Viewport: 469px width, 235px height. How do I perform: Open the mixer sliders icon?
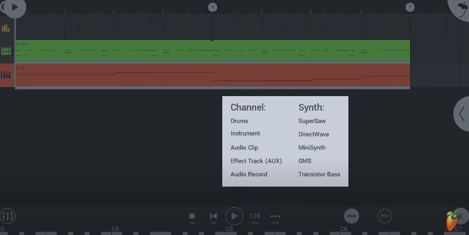tap(7, 216)
